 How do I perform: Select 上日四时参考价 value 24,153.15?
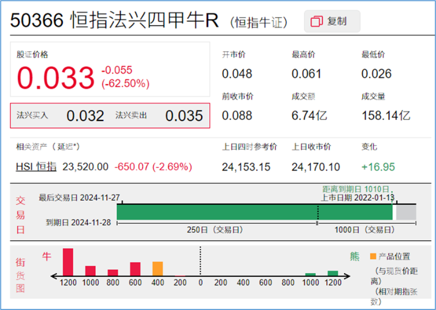click(246, 167)
